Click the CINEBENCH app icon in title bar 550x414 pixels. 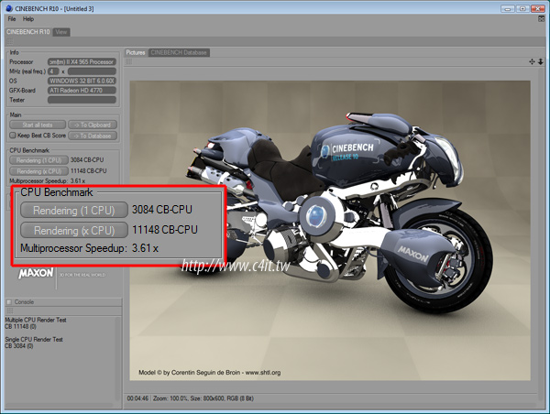(x=10, y=7)
